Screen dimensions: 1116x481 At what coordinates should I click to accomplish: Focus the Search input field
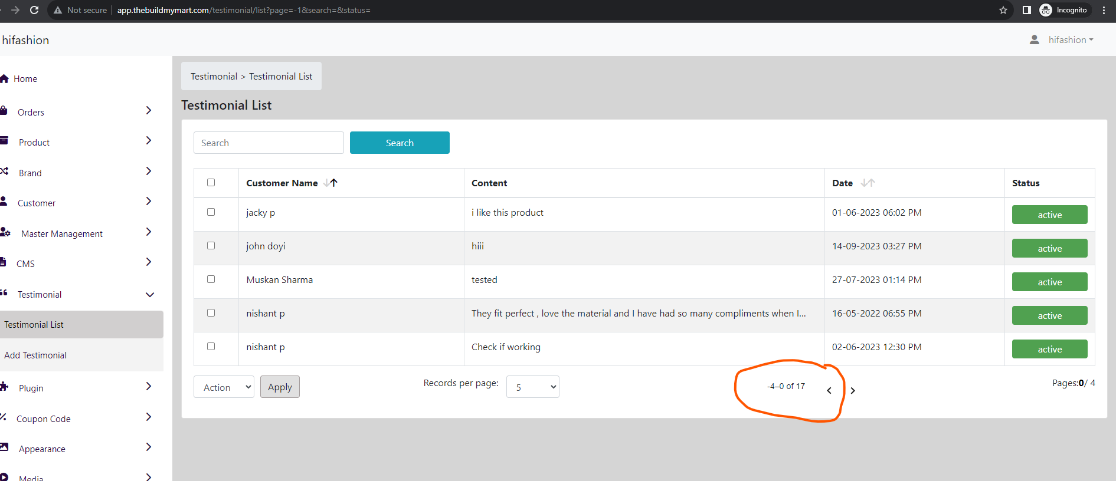pyautogui.click(x=269, y=143)
